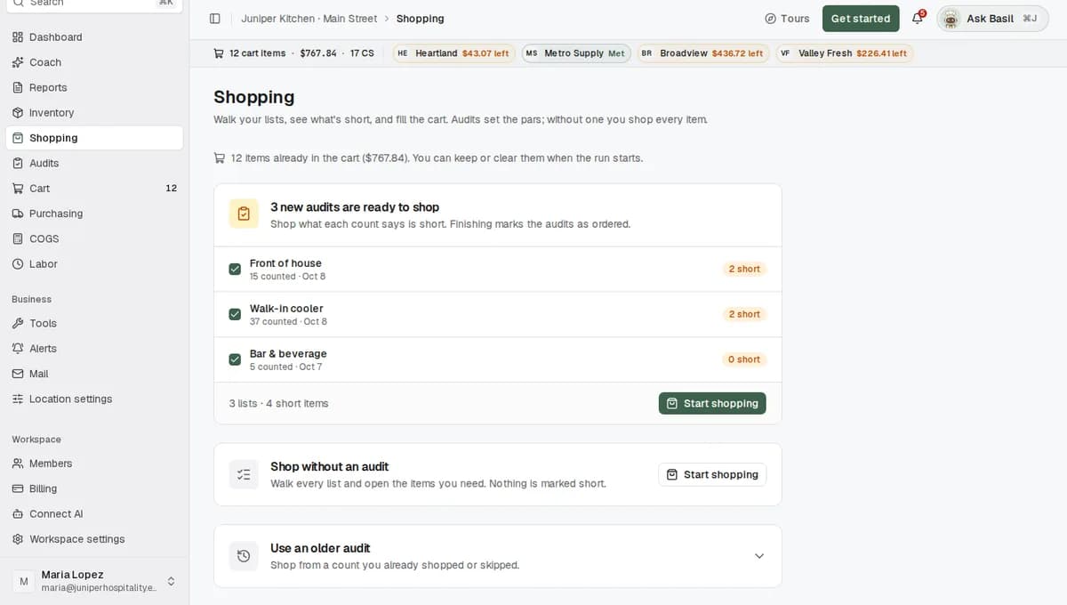Screen dimensions: 1067x605
Task: Click the Cart icon in sidebar
Action: click(x=18, y=189)
